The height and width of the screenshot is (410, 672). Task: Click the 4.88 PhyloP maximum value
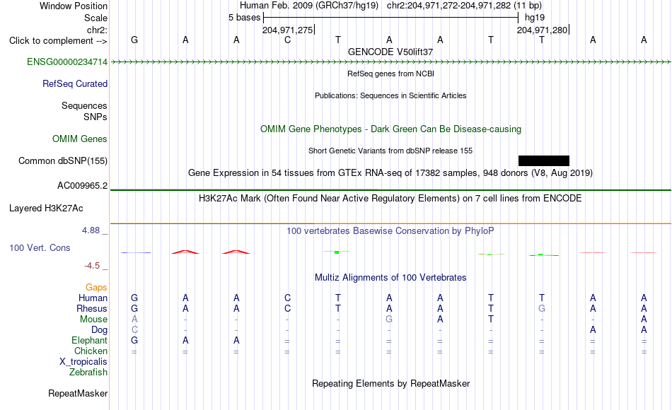click(91, 230)
